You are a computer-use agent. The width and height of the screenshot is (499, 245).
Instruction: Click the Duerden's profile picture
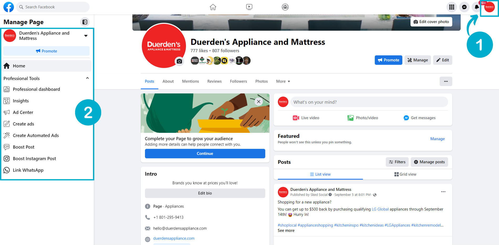(164, 46)
